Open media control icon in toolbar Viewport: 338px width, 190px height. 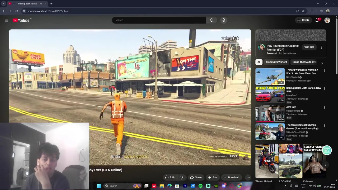(x=321, y=11)
